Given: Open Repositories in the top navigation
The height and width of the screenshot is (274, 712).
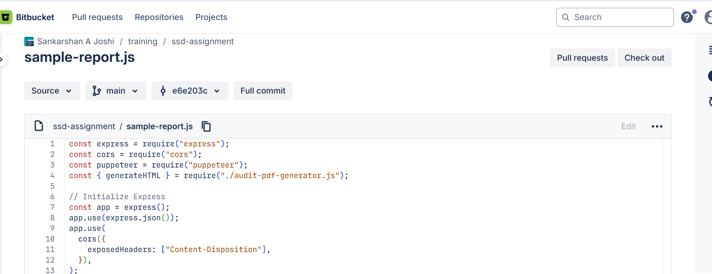Looking at the screenshot, I should point(159,17).
